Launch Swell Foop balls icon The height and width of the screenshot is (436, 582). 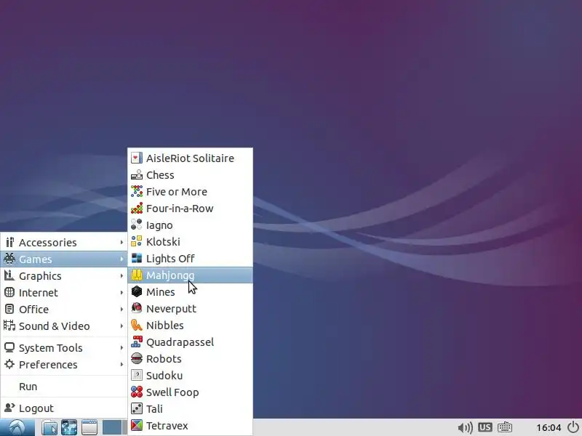coord(137,392)
